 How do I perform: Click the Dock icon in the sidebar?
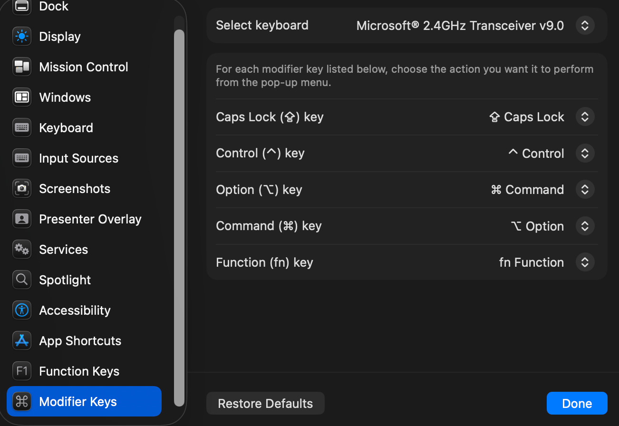(22, 6)
